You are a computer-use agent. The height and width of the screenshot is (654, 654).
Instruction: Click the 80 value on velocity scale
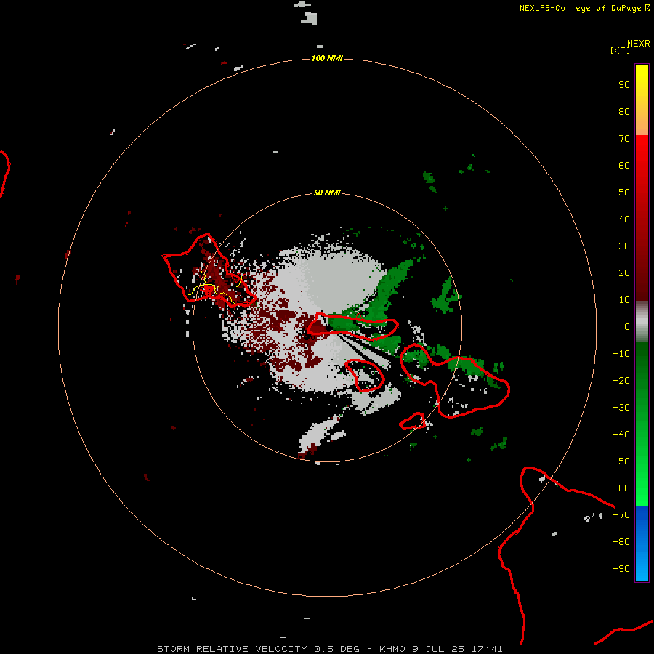(624, 111)
